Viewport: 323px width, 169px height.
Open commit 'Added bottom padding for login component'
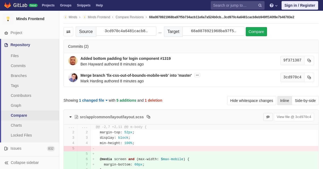click(125, 58)
